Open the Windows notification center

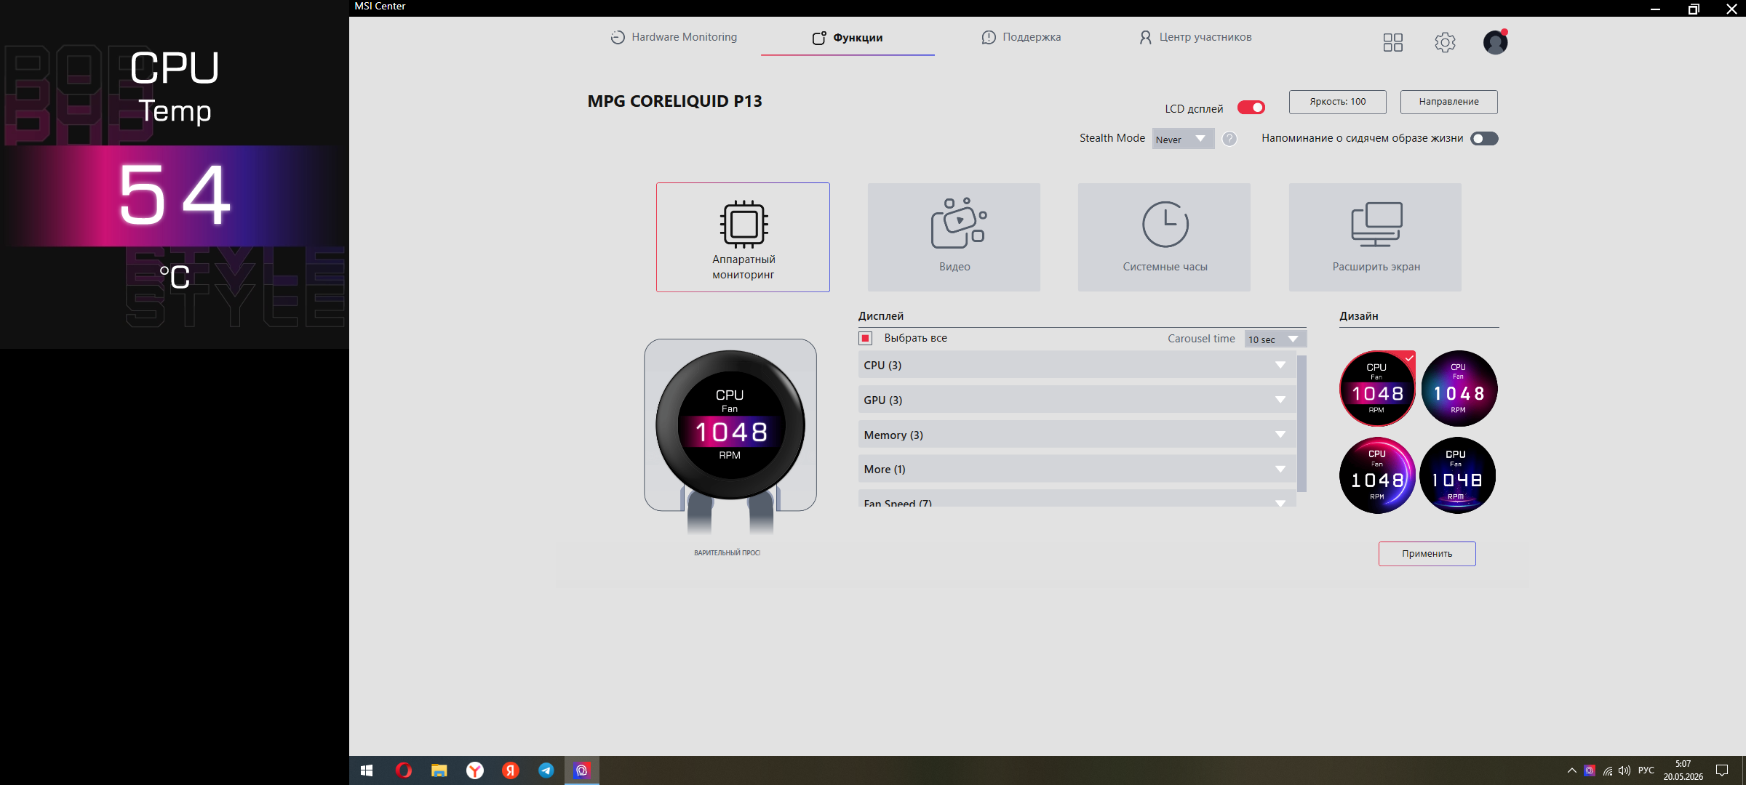[x=1722, y=770]
